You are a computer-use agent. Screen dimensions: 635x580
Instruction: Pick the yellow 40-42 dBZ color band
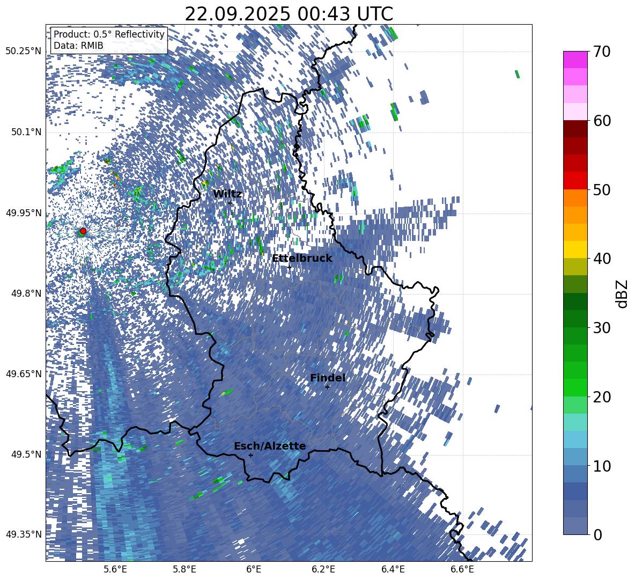(575, 249)
